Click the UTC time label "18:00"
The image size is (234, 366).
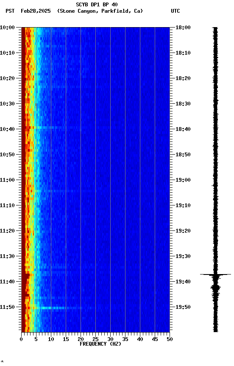183,28
